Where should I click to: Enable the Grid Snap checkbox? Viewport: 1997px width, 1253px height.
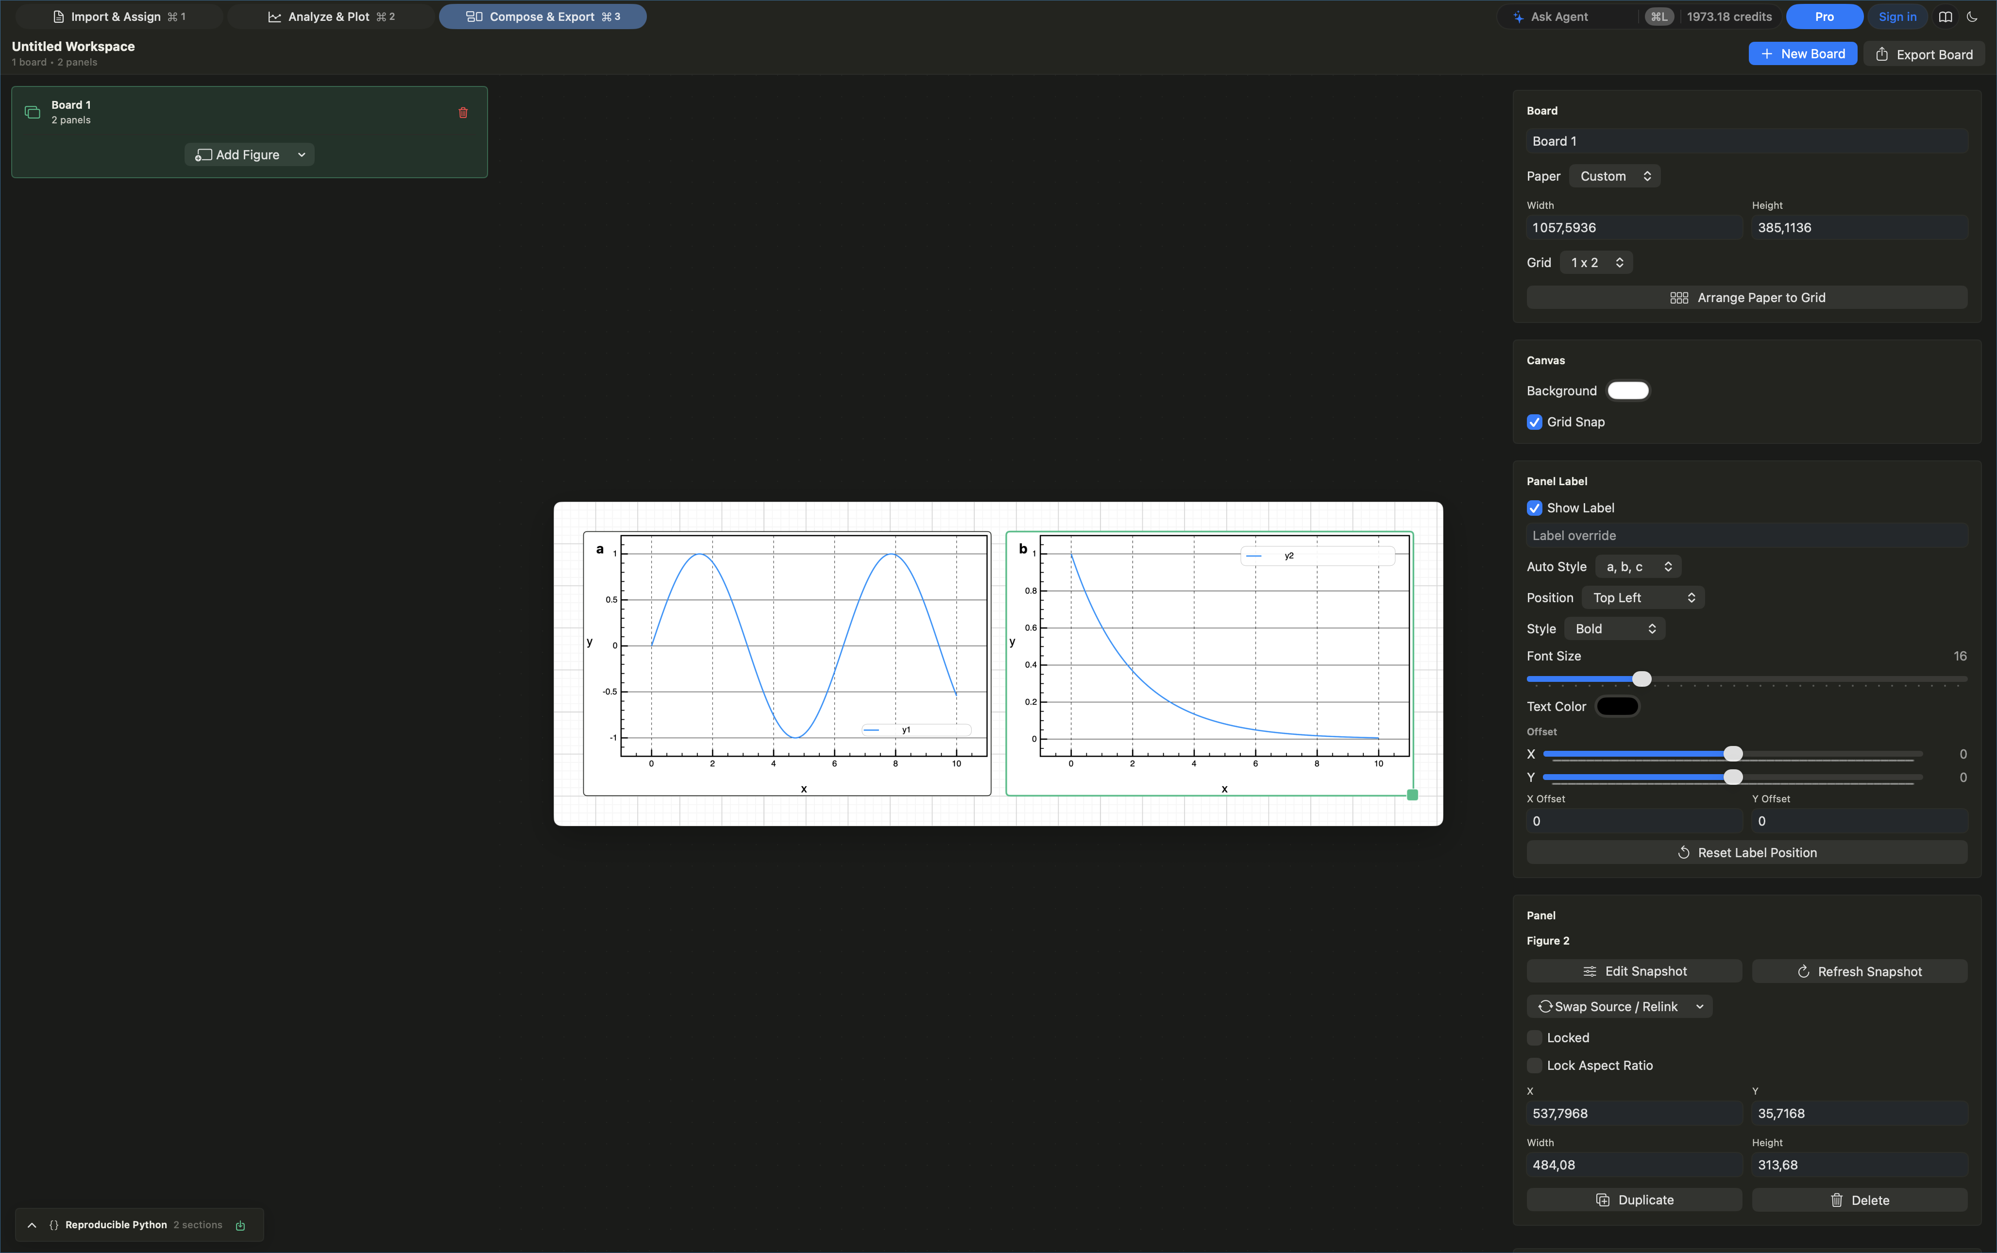[1535, 422]
